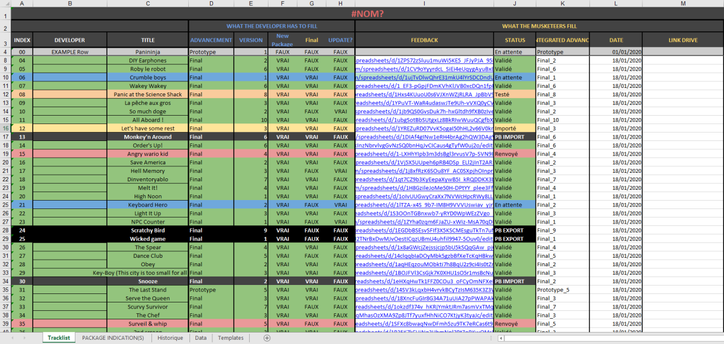This screenshot has height=344, width=724.
Task: Select the LINK DRIVE header cell
Action: tap(682, 40)
